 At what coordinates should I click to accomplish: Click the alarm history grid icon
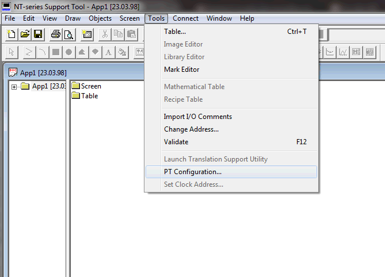click(x=370, y=52)
